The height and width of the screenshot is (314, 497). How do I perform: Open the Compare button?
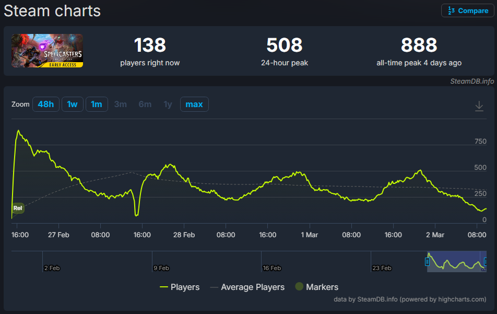click(468, 10)
